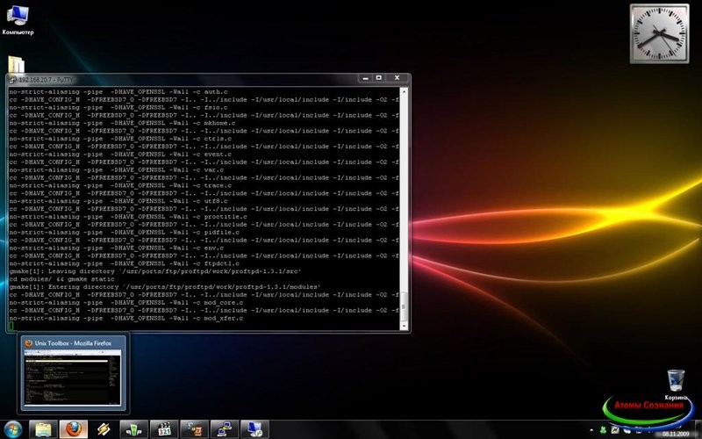The image size is (702, 439).
Task: Switch to Unix Toolbox Firefox preview thumbnail
Action: click(73, 376)
